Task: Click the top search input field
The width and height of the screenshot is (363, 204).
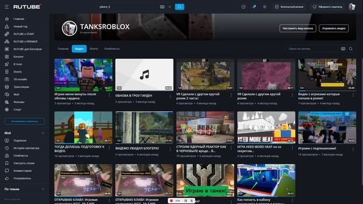Action: point(128,7)
